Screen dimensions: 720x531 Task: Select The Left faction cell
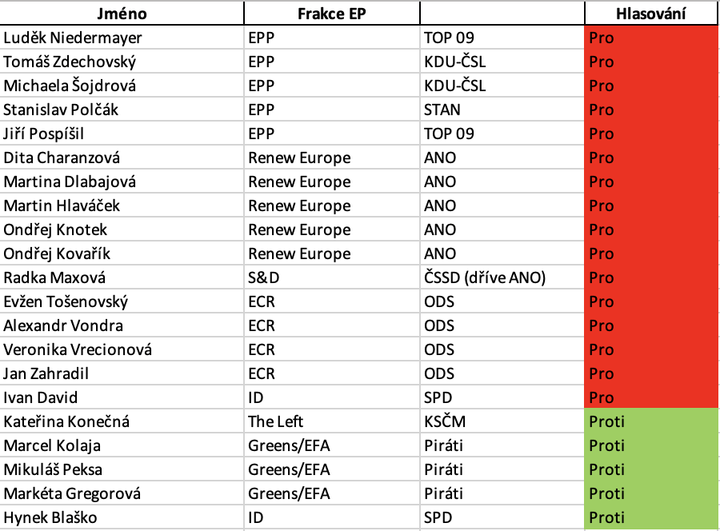coord(331,421)
